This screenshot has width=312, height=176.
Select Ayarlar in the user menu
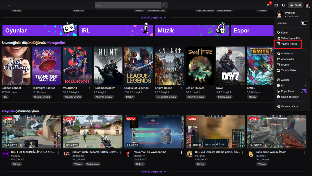pyautogui.click(x=285, y=80)
